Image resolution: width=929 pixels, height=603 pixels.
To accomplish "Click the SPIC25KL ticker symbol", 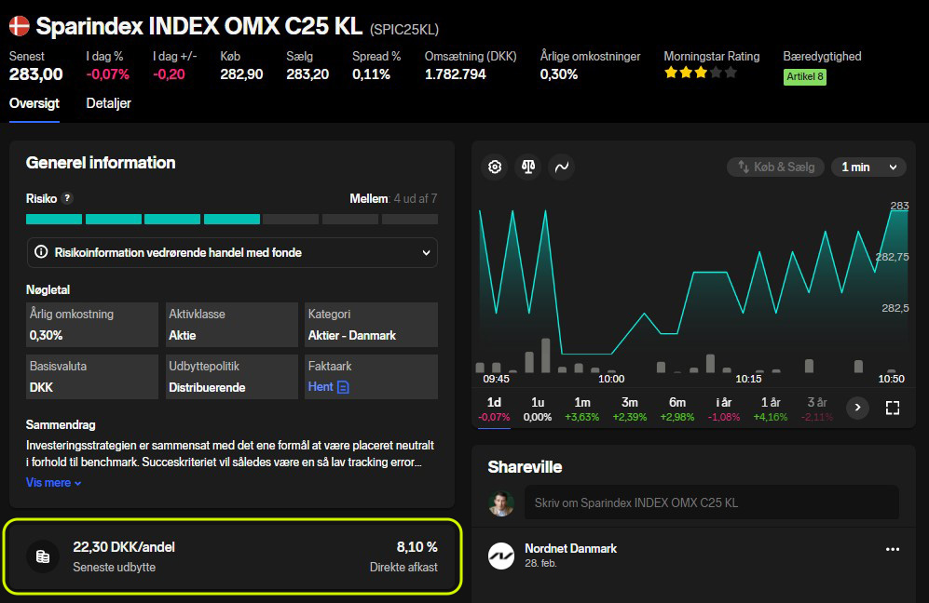I will point(404,29).
